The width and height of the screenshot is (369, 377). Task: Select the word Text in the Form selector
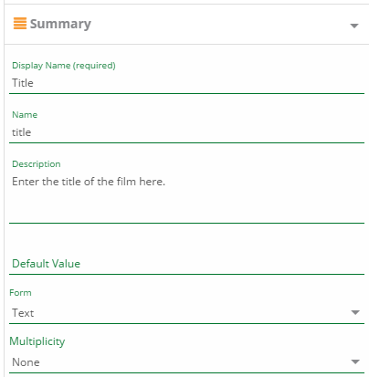coord(23,313)
